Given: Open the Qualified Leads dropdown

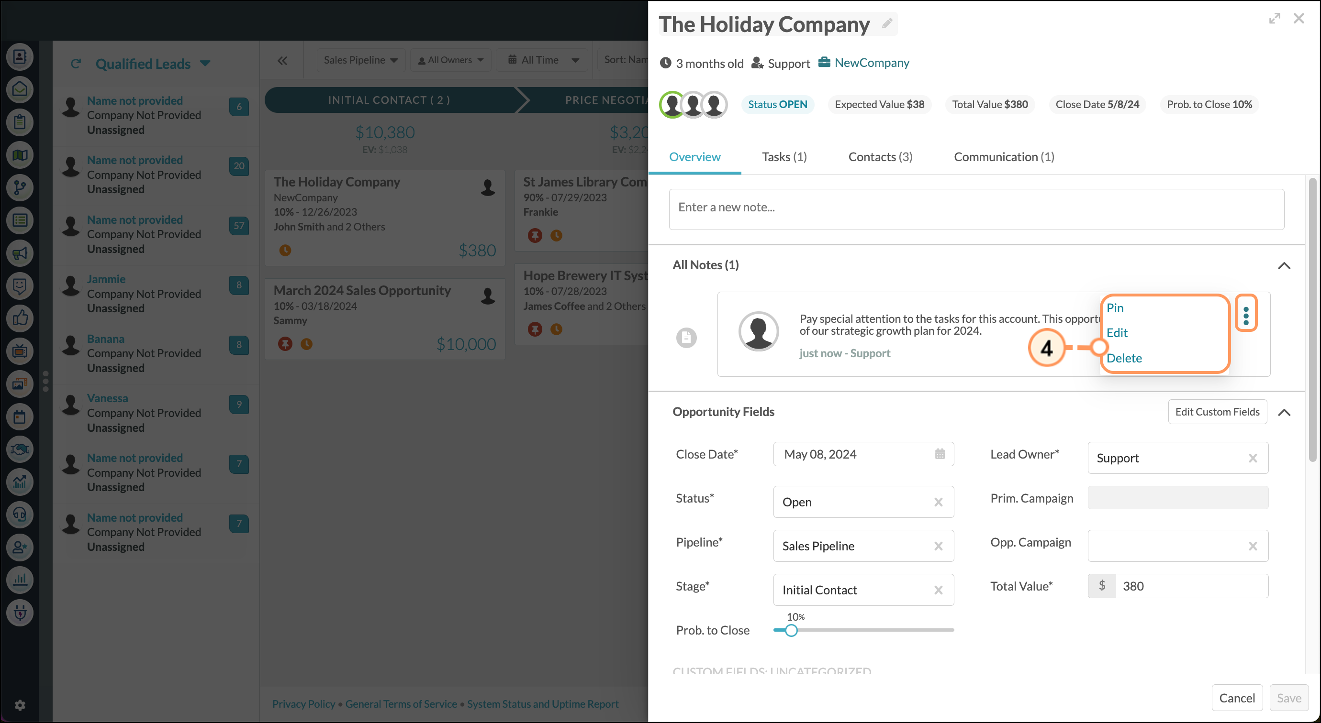Looking at the screenshot, I should pos(205,64).
